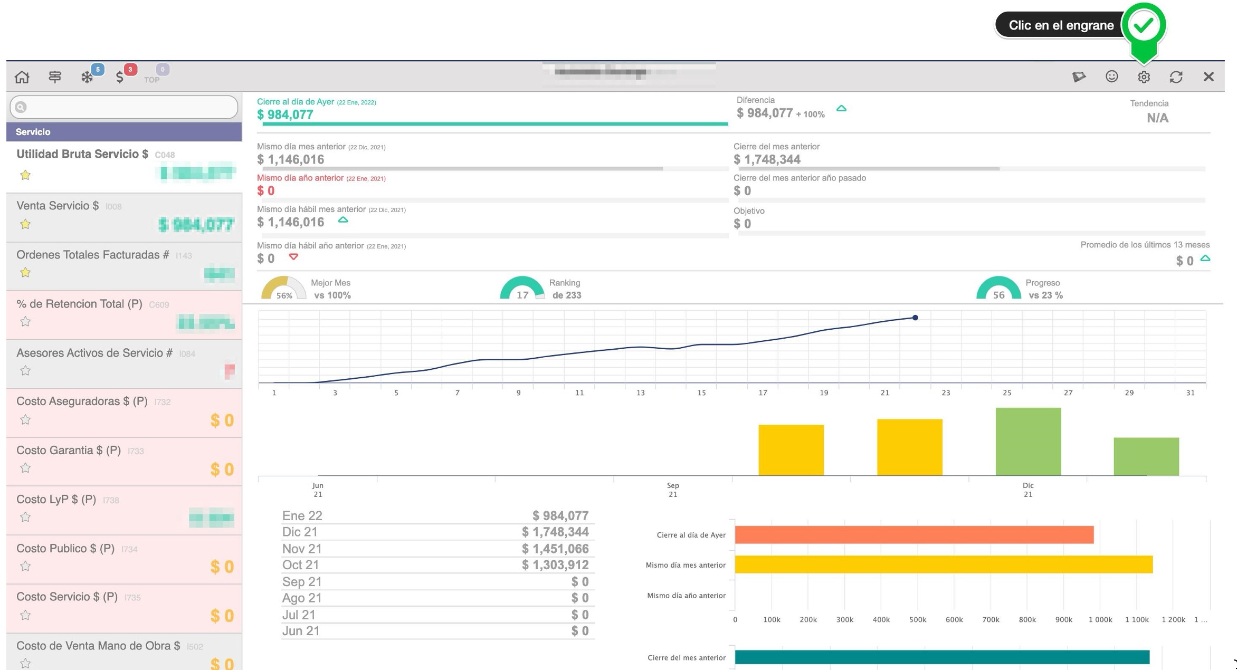Select % de Retencion Total (P) indicator
Screen dimensions: 1237x670
(x=124, y=315)
